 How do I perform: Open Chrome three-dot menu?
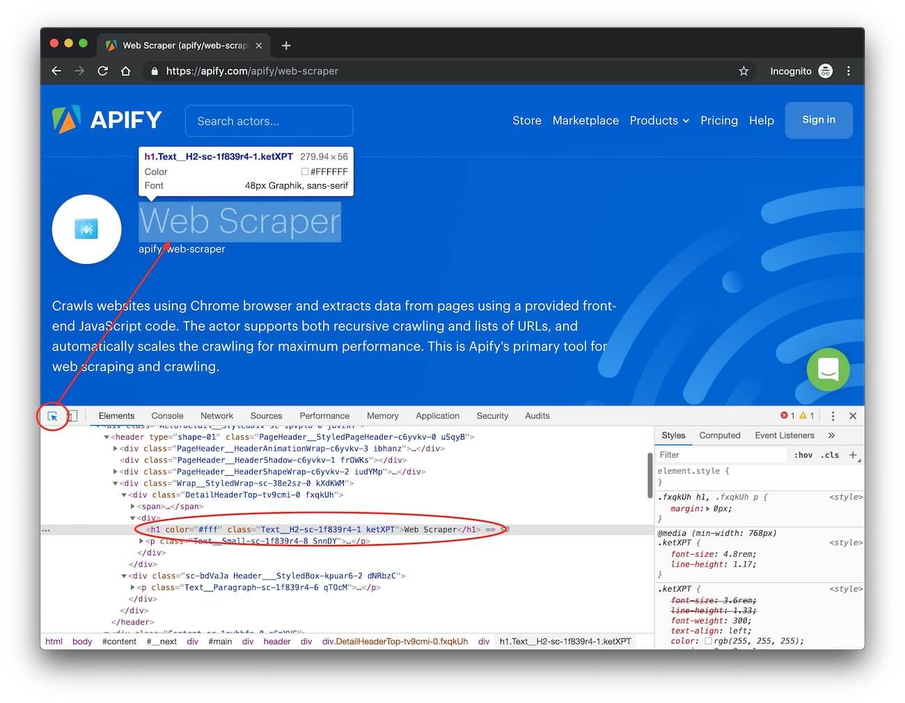pos(848,71)
